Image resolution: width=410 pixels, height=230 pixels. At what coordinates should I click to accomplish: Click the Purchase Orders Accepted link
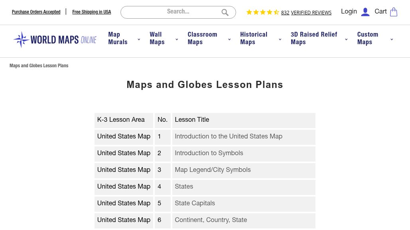tap(36, 12)
